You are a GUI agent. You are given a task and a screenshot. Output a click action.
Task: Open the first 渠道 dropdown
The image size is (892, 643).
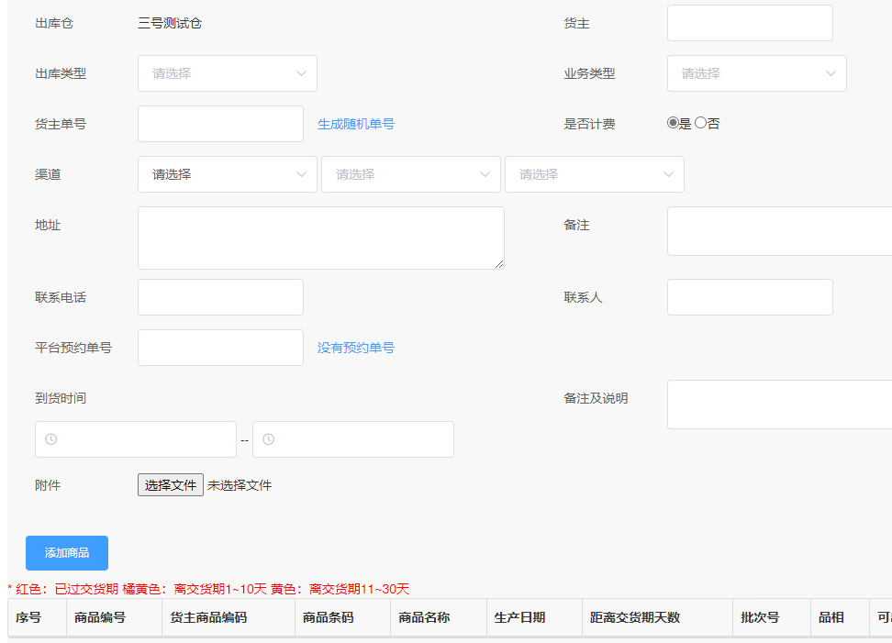(x=227, y=174)
